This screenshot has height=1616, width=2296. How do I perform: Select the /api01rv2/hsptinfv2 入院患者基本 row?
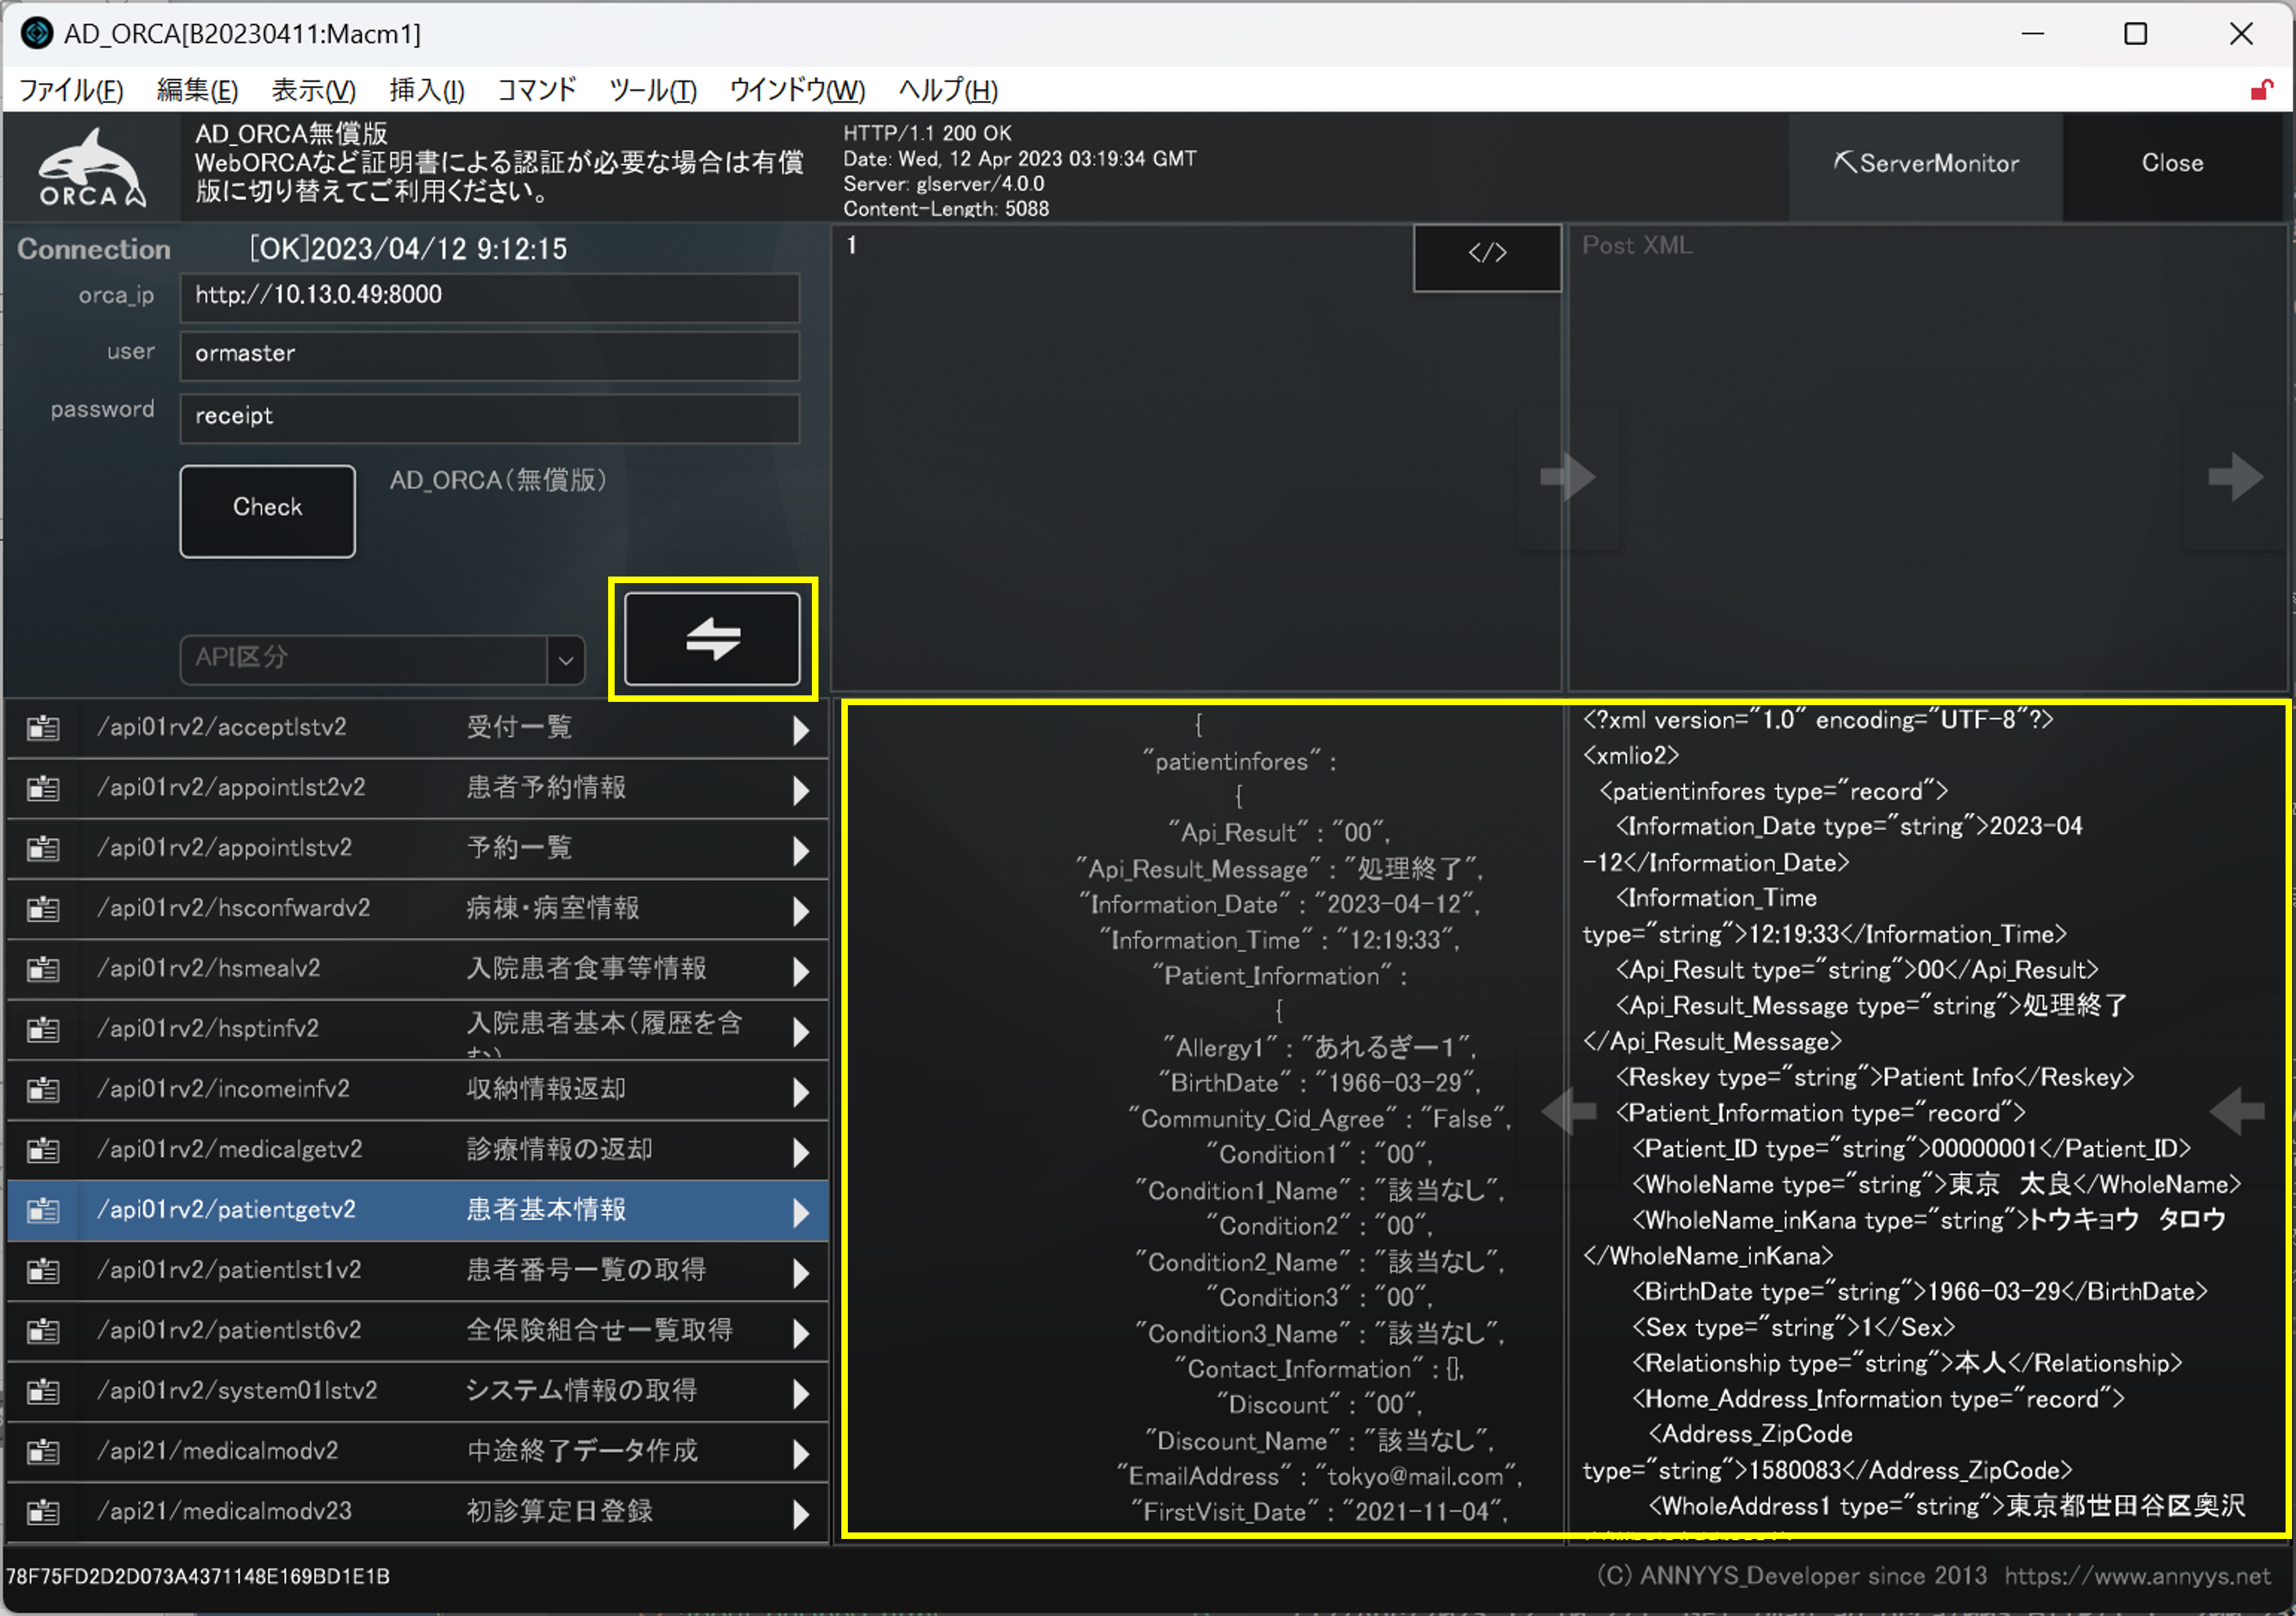coord(418,1030)
